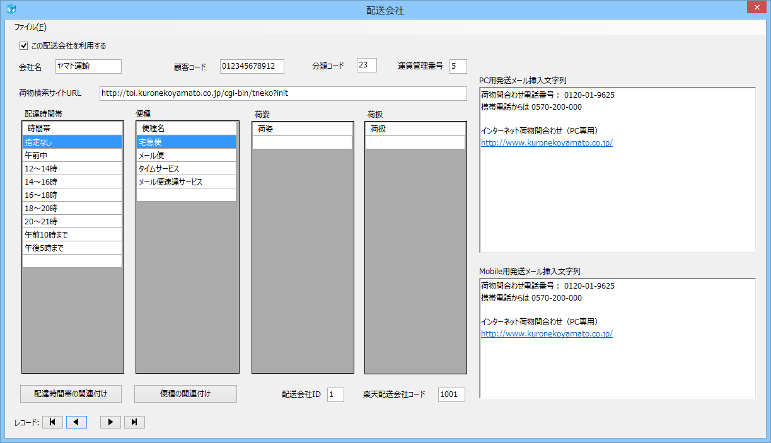The height and width of the screenshot is (443, 771).
Task: Click the blank new row under 荷扱
Action: point(415,142)
